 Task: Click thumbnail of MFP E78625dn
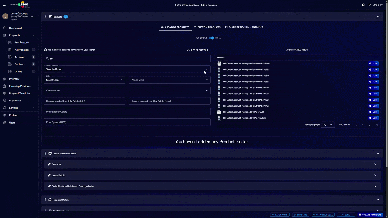[x=219, y=118]
